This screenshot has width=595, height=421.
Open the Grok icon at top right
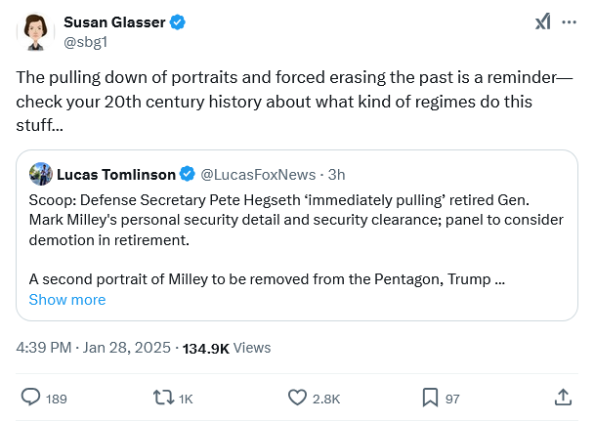coord(543,22)
